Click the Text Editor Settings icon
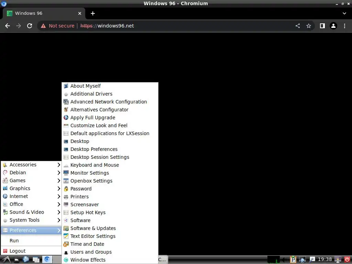 [x=66, y=236]
